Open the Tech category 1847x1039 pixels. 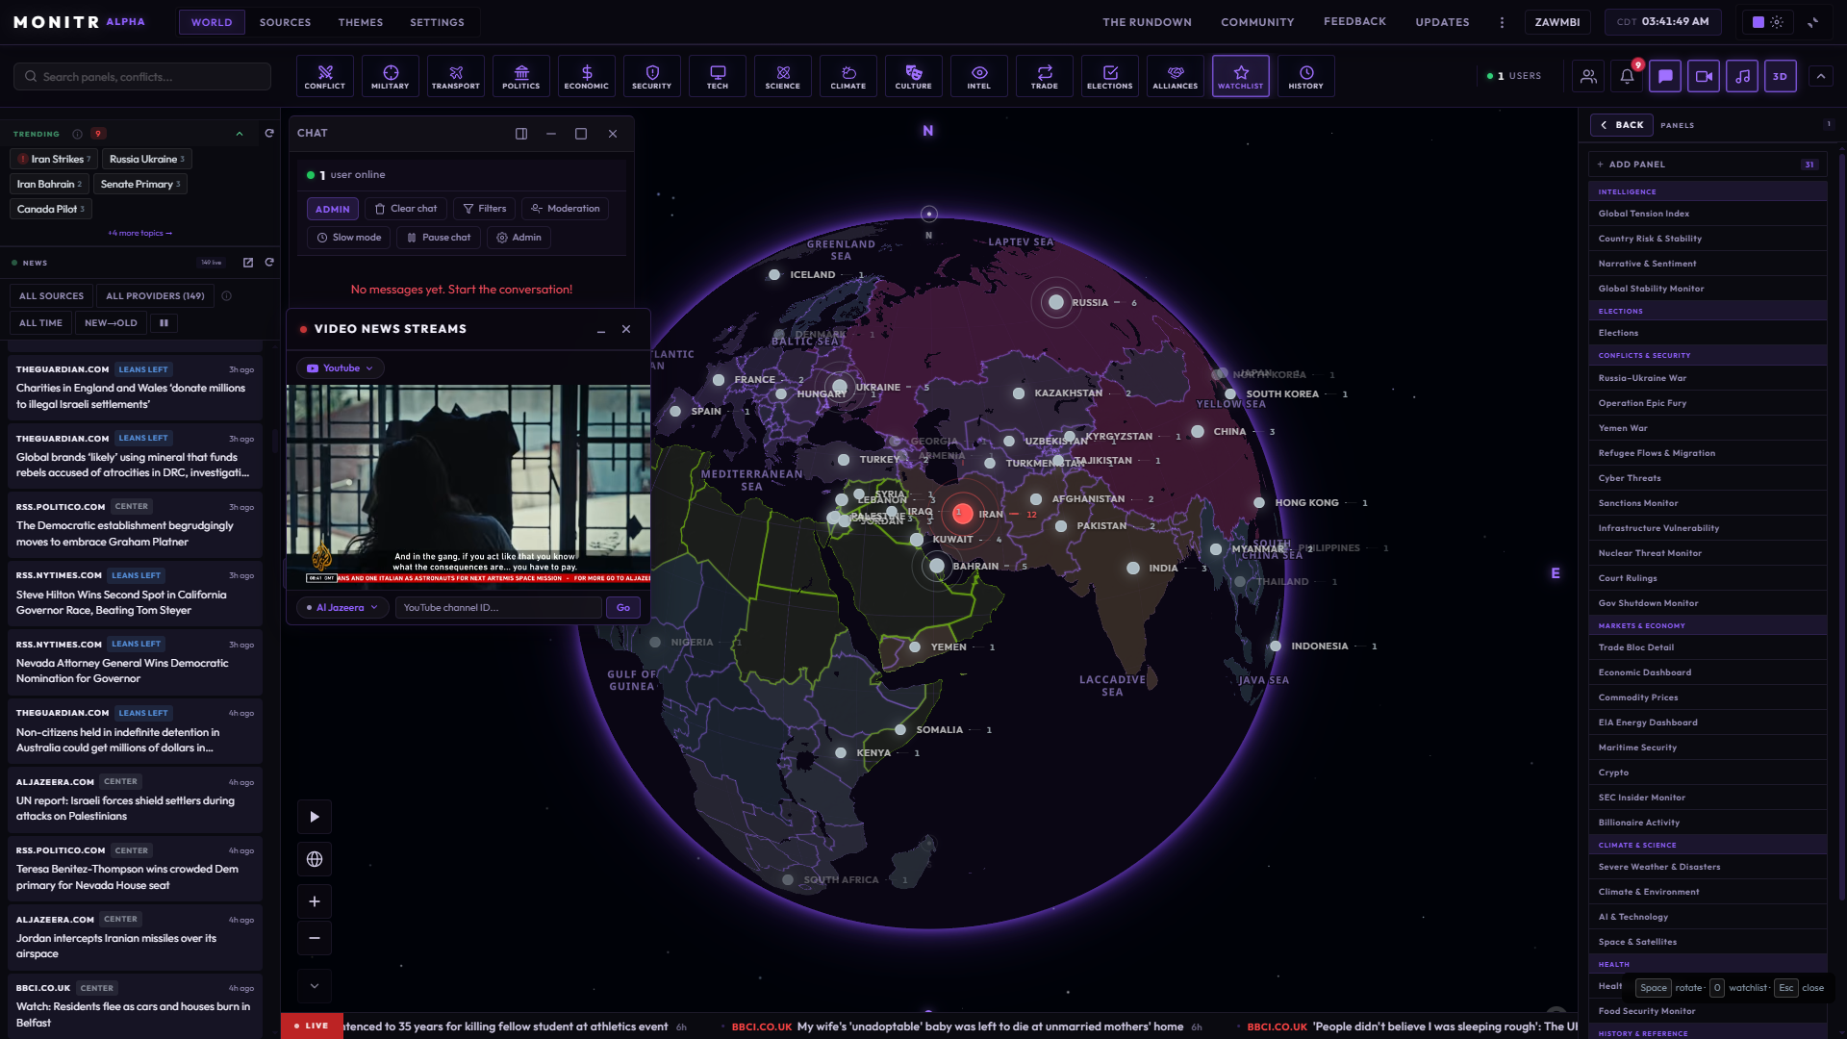tap(718, 76)
